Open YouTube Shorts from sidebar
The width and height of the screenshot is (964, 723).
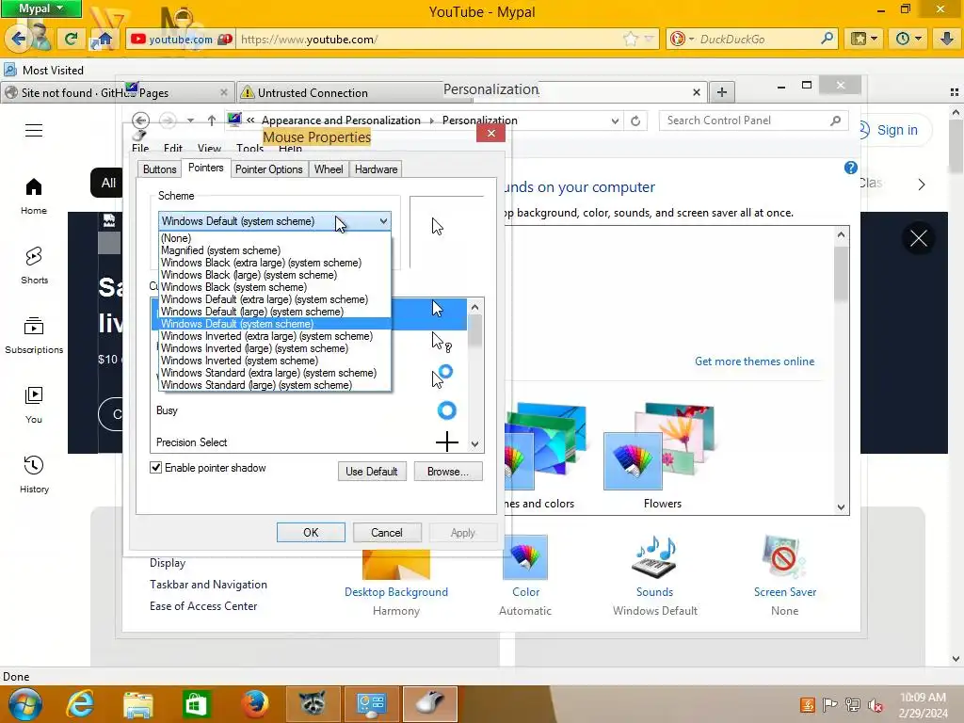point(34,265)
